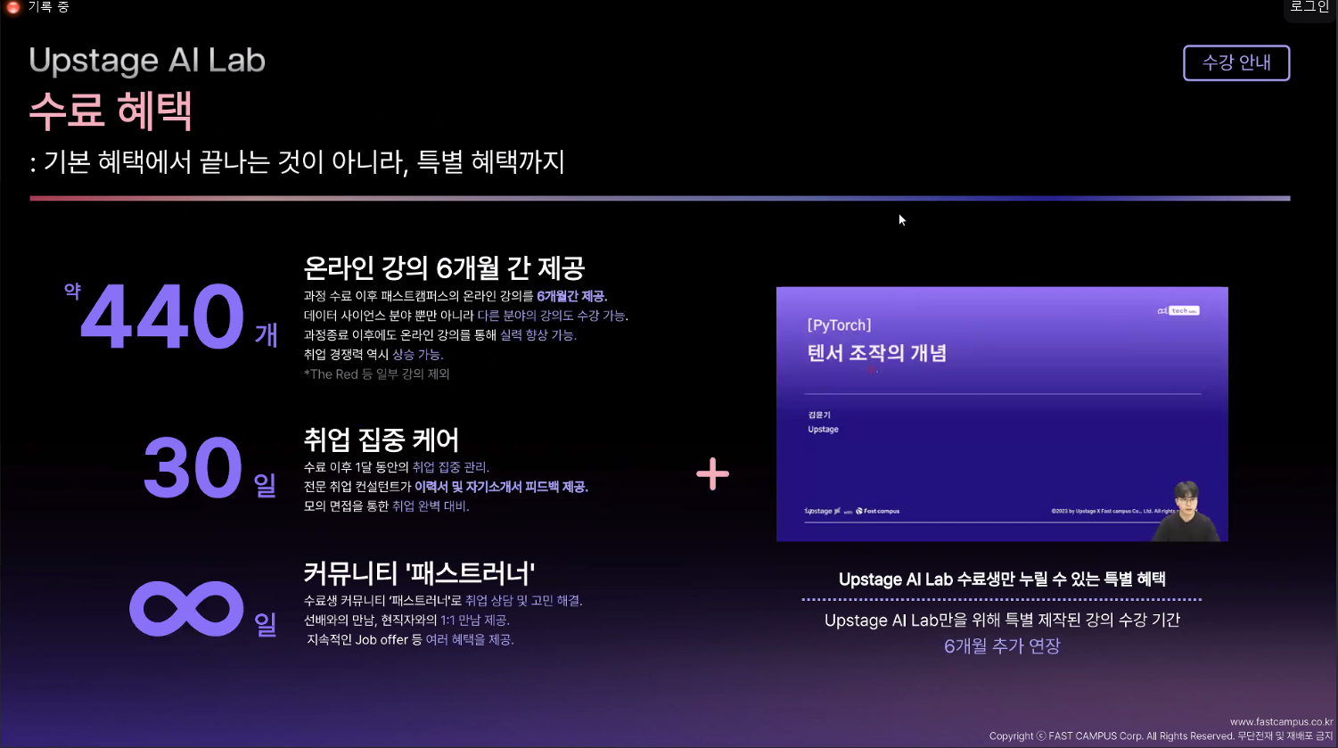
Task: Click the 다른 분야의 강의도 수강 가능 text
Action: (x=552, y=316)
